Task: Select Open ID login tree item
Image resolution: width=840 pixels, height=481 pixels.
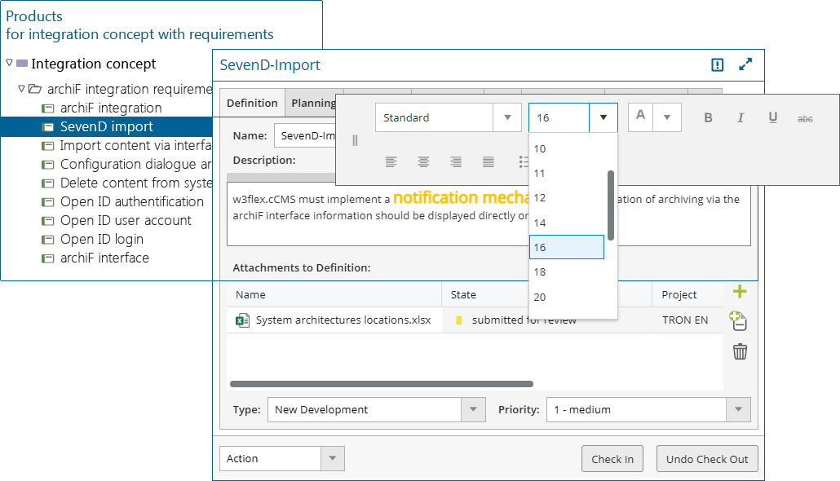Action: [101, 239]
